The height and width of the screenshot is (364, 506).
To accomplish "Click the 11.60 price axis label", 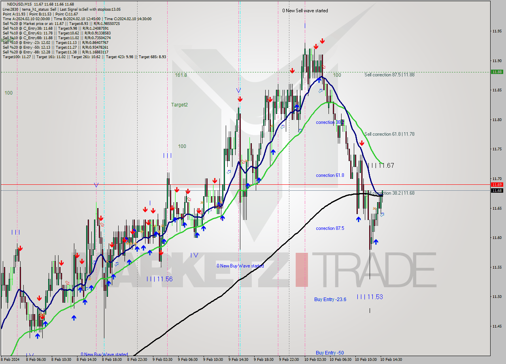I will point(497,238).
